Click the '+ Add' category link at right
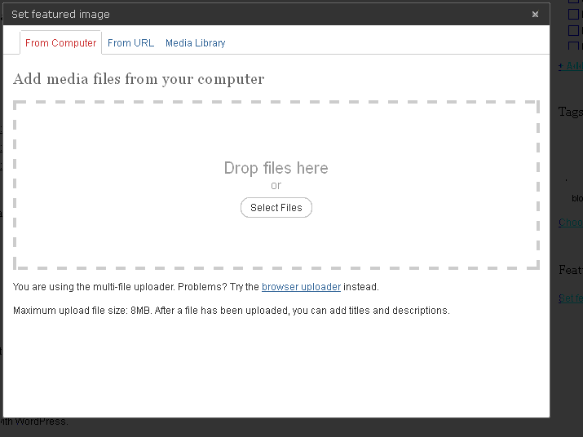Screen dimensions: 583x437 point(570,66)
